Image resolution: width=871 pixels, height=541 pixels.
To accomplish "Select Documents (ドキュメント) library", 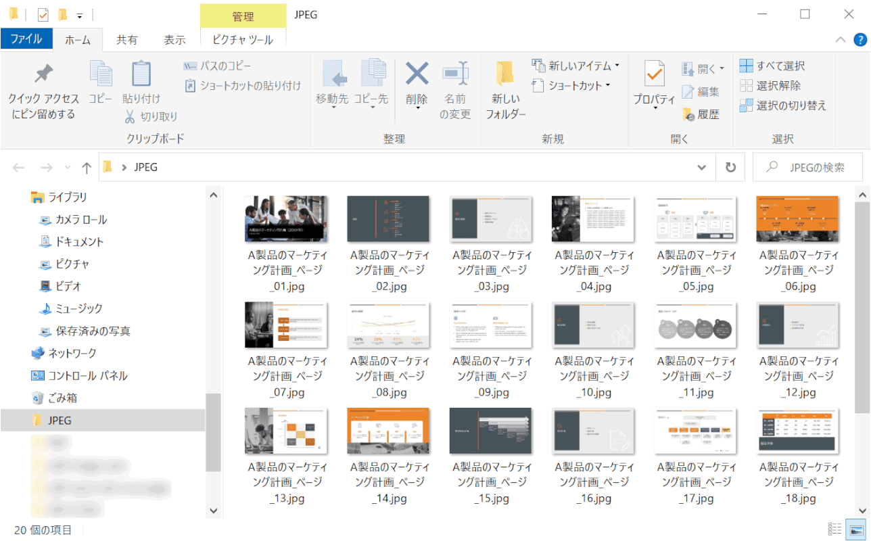I will 71,241.
